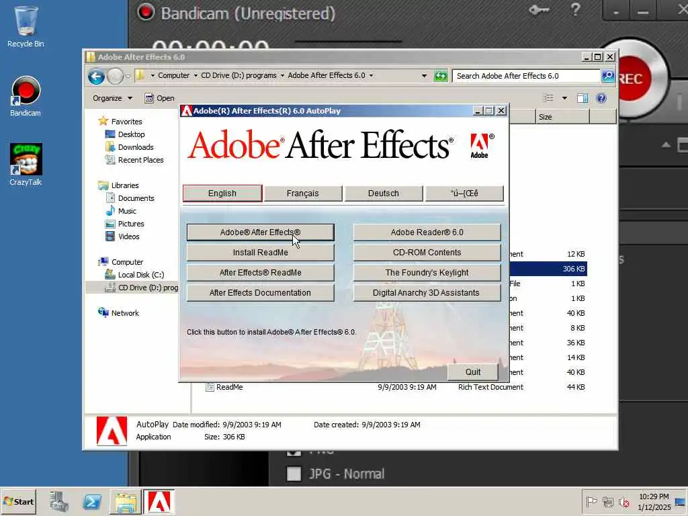Expand the view options dropdown arrow
This screenshot has height=516, width=688.
tap(564, 98)
